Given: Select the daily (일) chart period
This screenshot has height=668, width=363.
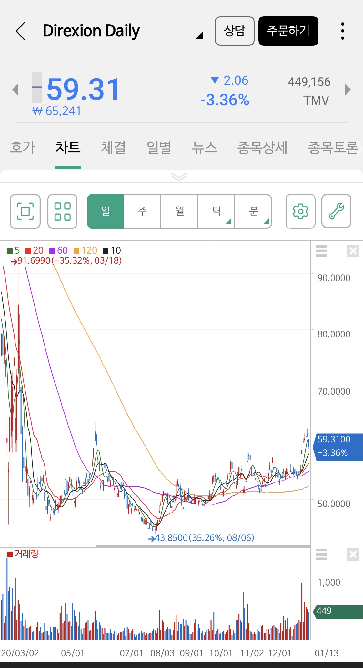Looking at the screenshot, I should [x=106, y=211].
